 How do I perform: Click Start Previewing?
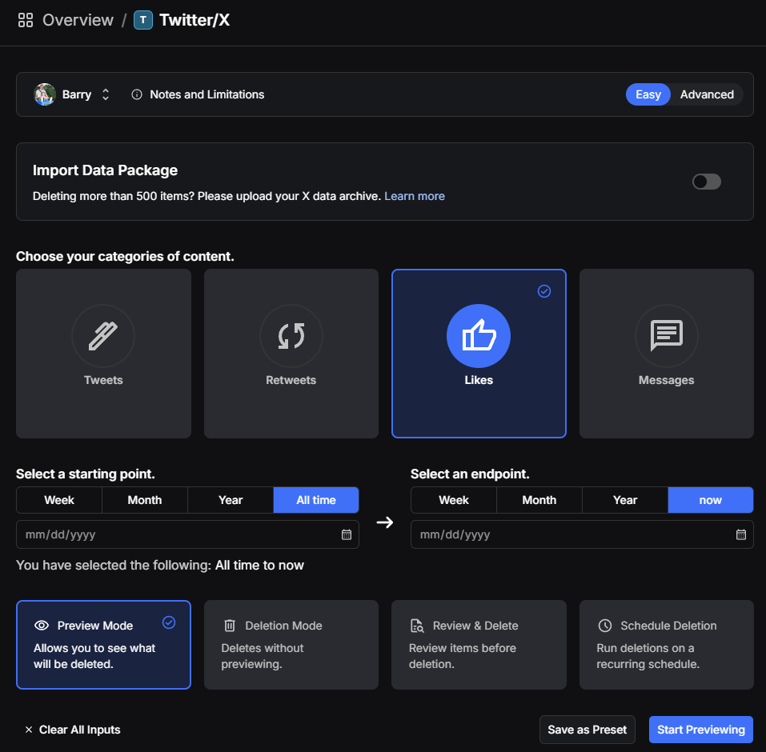[x=700, y=730]
